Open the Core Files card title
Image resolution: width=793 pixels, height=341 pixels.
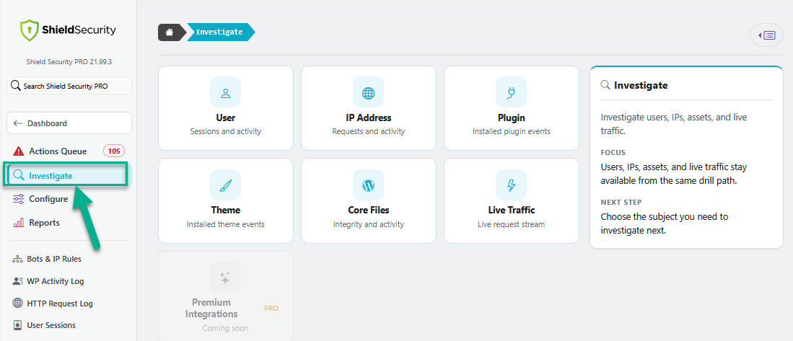[368, 211]
